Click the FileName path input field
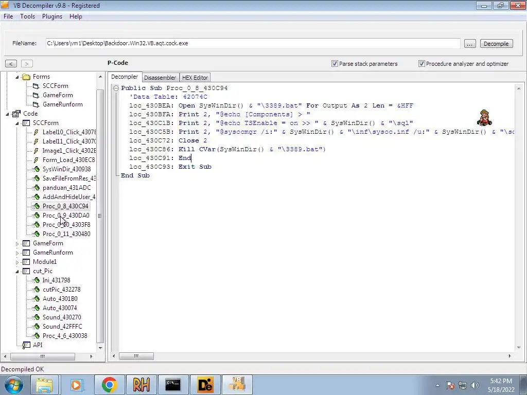This screenshot has width=527, height=395. (253, 43)
